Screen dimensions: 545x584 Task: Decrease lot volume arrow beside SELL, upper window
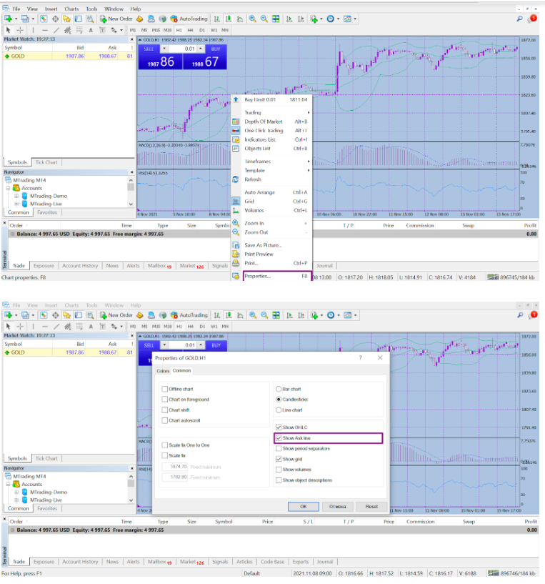click(x=164, y=49)
